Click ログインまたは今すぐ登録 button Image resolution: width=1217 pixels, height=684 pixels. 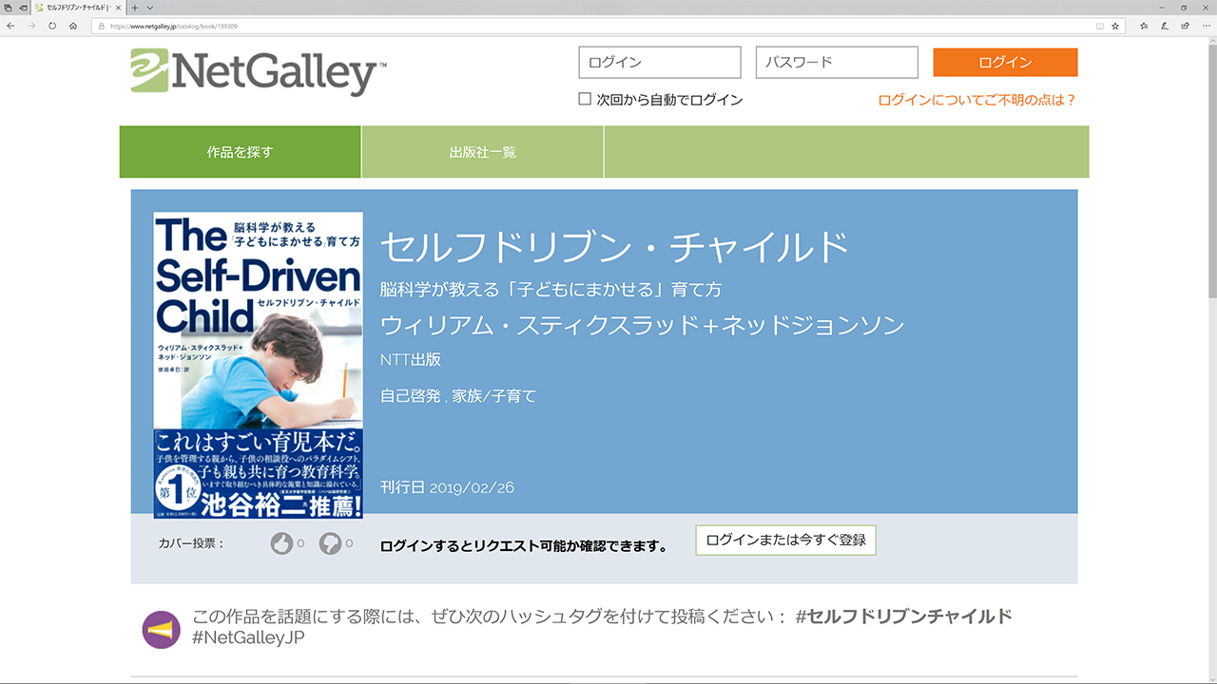[x=785, y=540]
